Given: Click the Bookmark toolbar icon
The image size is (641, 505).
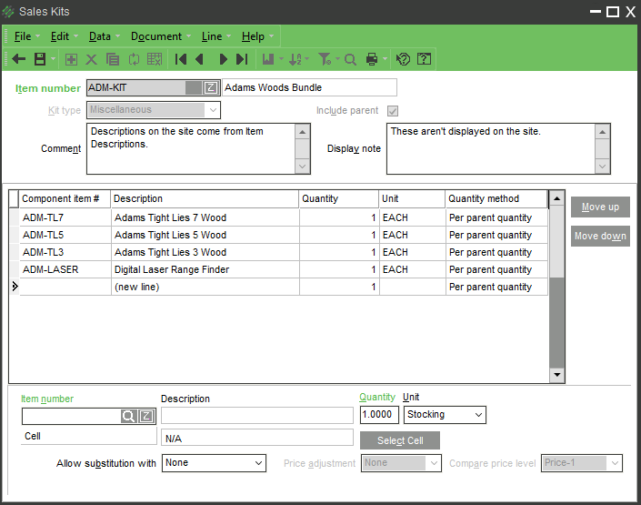Looking at the screenshot, I should click(x=268, y=59).
